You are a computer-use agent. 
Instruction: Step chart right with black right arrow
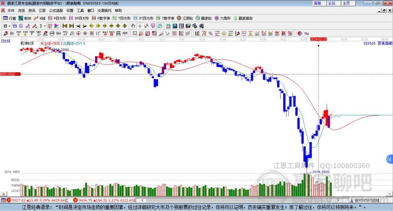point(85,26)
